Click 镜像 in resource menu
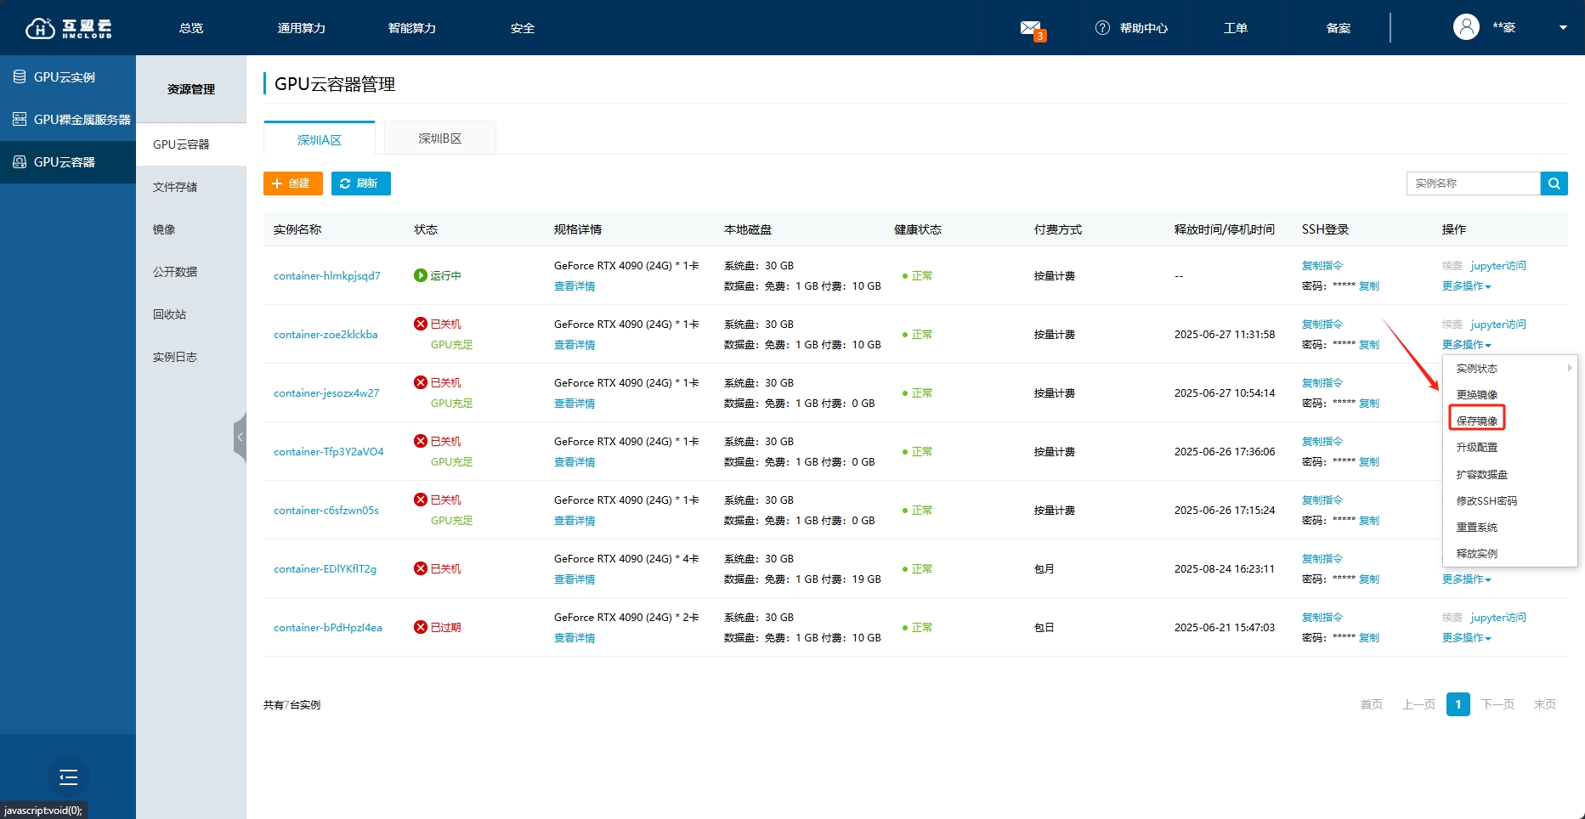 [164, 229]
